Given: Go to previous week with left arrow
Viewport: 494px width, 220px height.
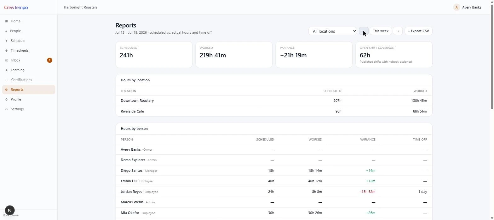Looking at the screenshot, I should point(364,31).
